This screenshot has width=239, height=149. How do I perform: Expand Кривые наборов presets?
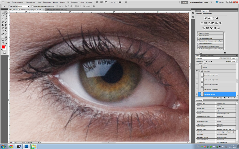point(198,35)
